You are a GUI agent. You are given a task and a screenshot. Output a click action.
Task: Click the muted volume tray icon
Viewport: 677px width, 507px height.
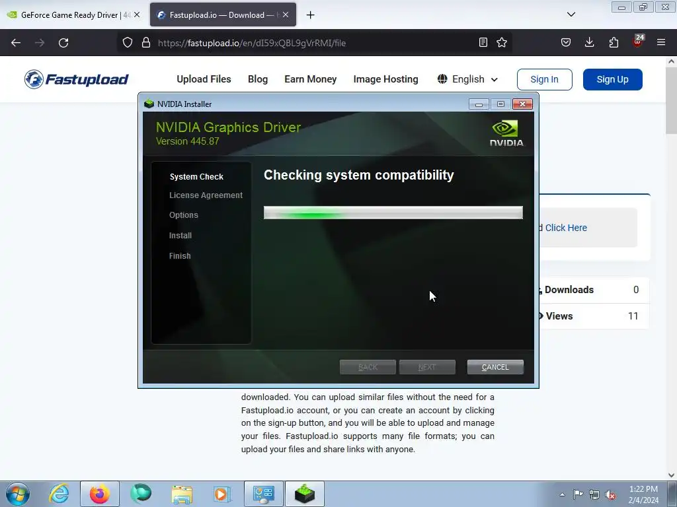pyautogui.click(x=610, y=494)
